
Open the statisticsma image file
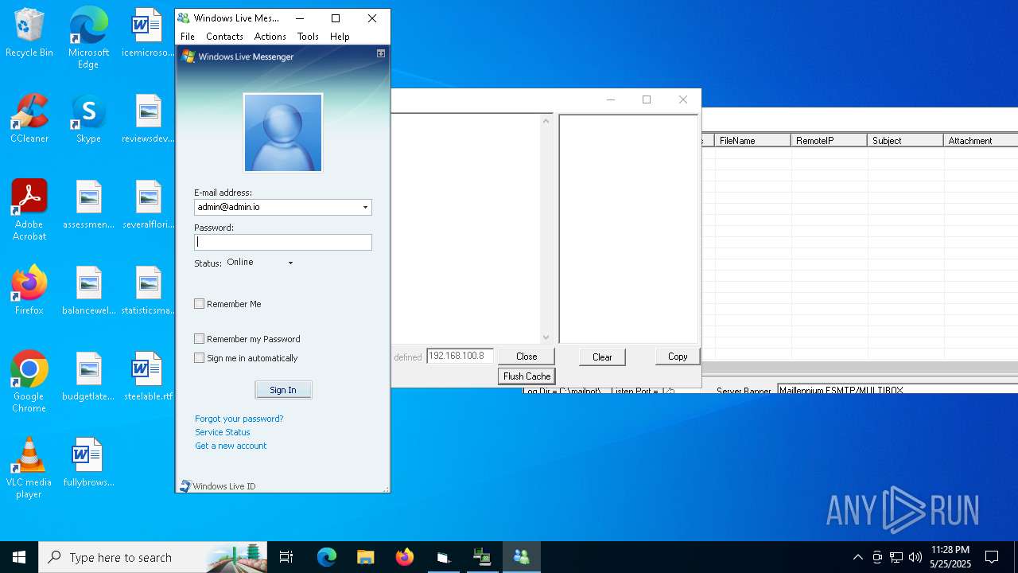(148, 290)
